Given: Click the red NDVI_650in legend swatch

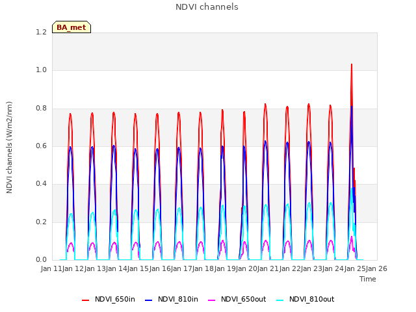Looking at the screenshot, I should pyautogui.click(x=85, y=300).
